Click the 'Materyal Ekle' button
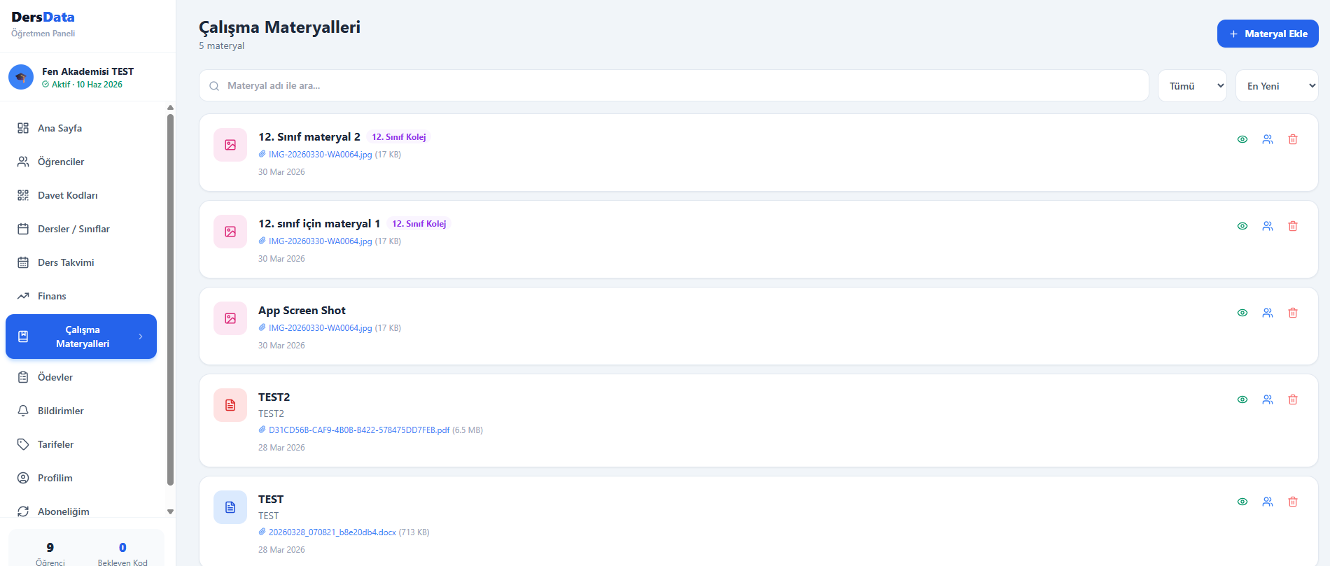Screen dimensions: 1330x566 (x=1267, y=34)
